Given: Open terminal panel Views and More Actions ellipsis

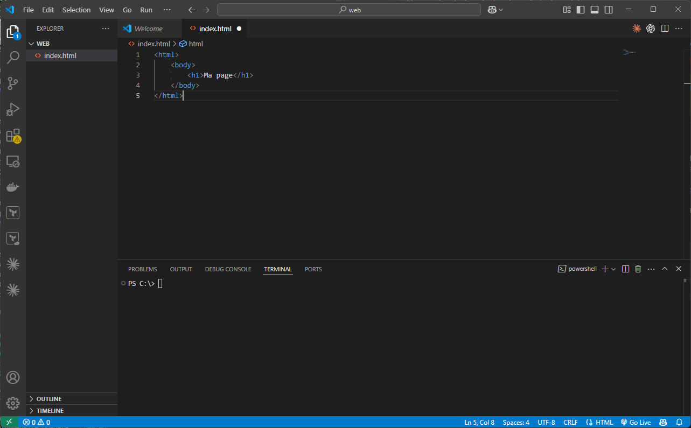Looking at the screenshot, I should coord(651,269).
